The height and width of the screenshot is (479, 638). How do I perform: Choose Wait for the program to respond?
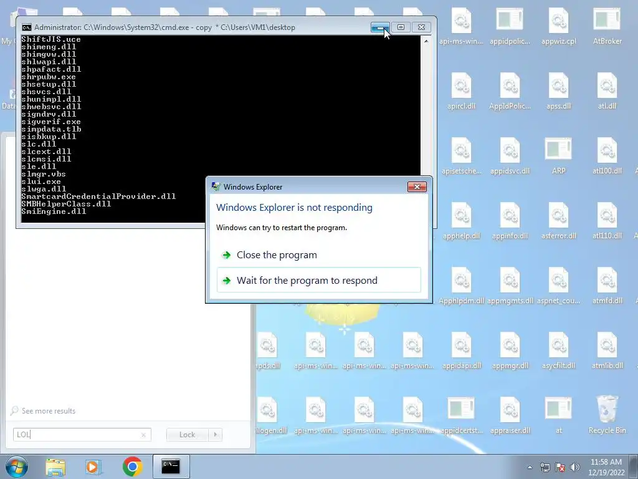[x=318, y=280]
